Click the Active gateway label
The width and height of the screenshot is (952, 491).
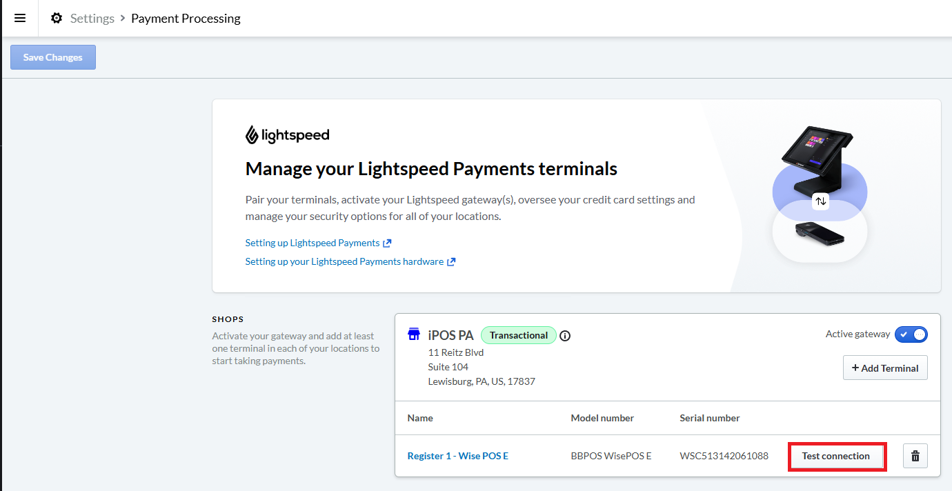pos(857,334)
